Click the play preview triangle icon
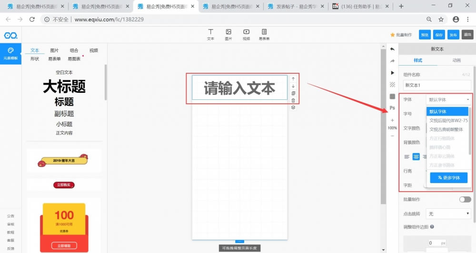Screen dimensions: 476x253 pos(392,73)
